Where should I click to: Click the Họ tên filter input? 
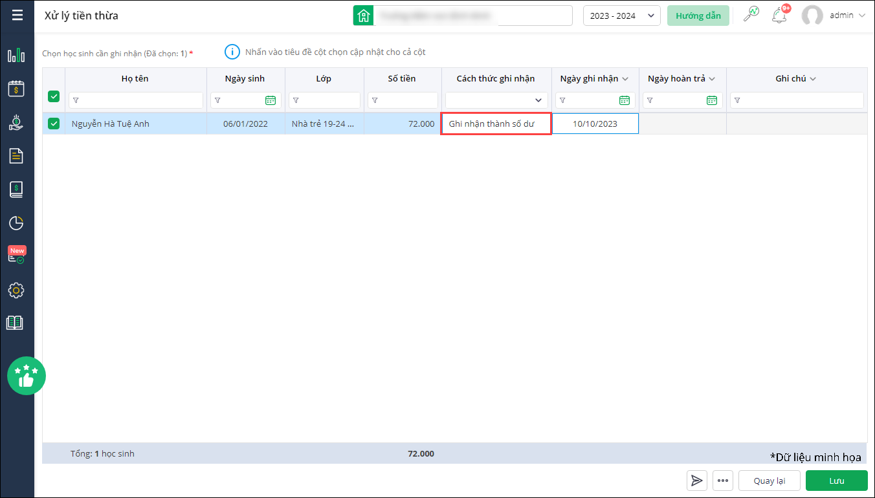click(136, 100)
